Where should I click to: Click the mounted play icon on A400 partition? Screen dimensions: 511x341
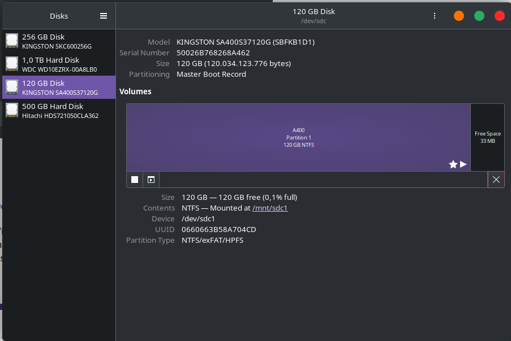pyautogui.click(x=463, y=164)
